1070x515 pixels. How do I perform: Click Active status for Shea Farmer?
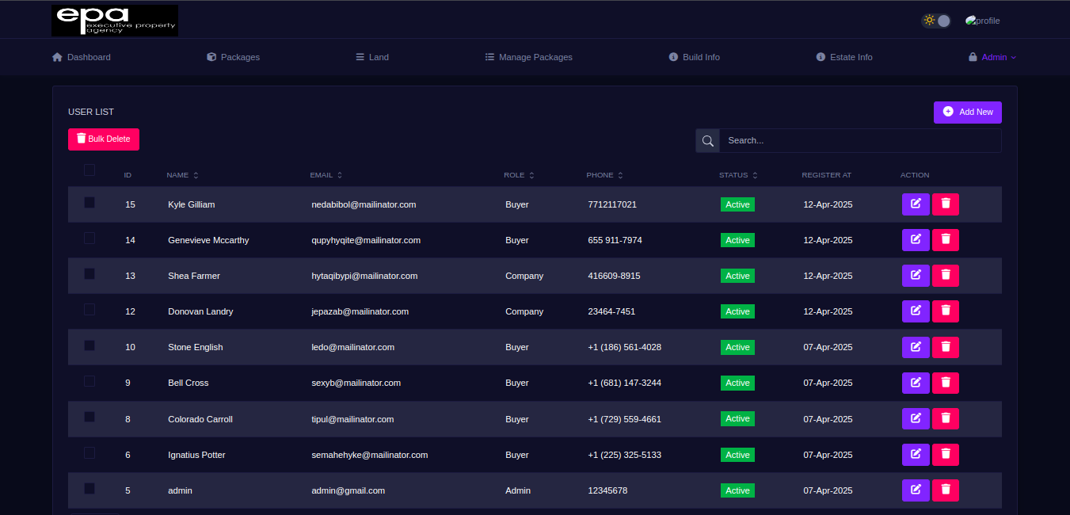tap(737, 276)
